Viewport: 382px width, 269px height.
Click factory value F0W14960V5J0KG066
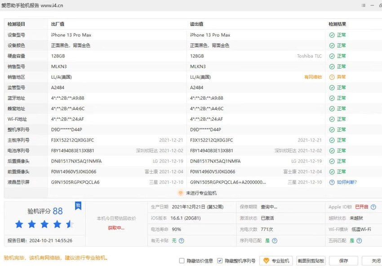pyautogui.click(x=74, y=172)
